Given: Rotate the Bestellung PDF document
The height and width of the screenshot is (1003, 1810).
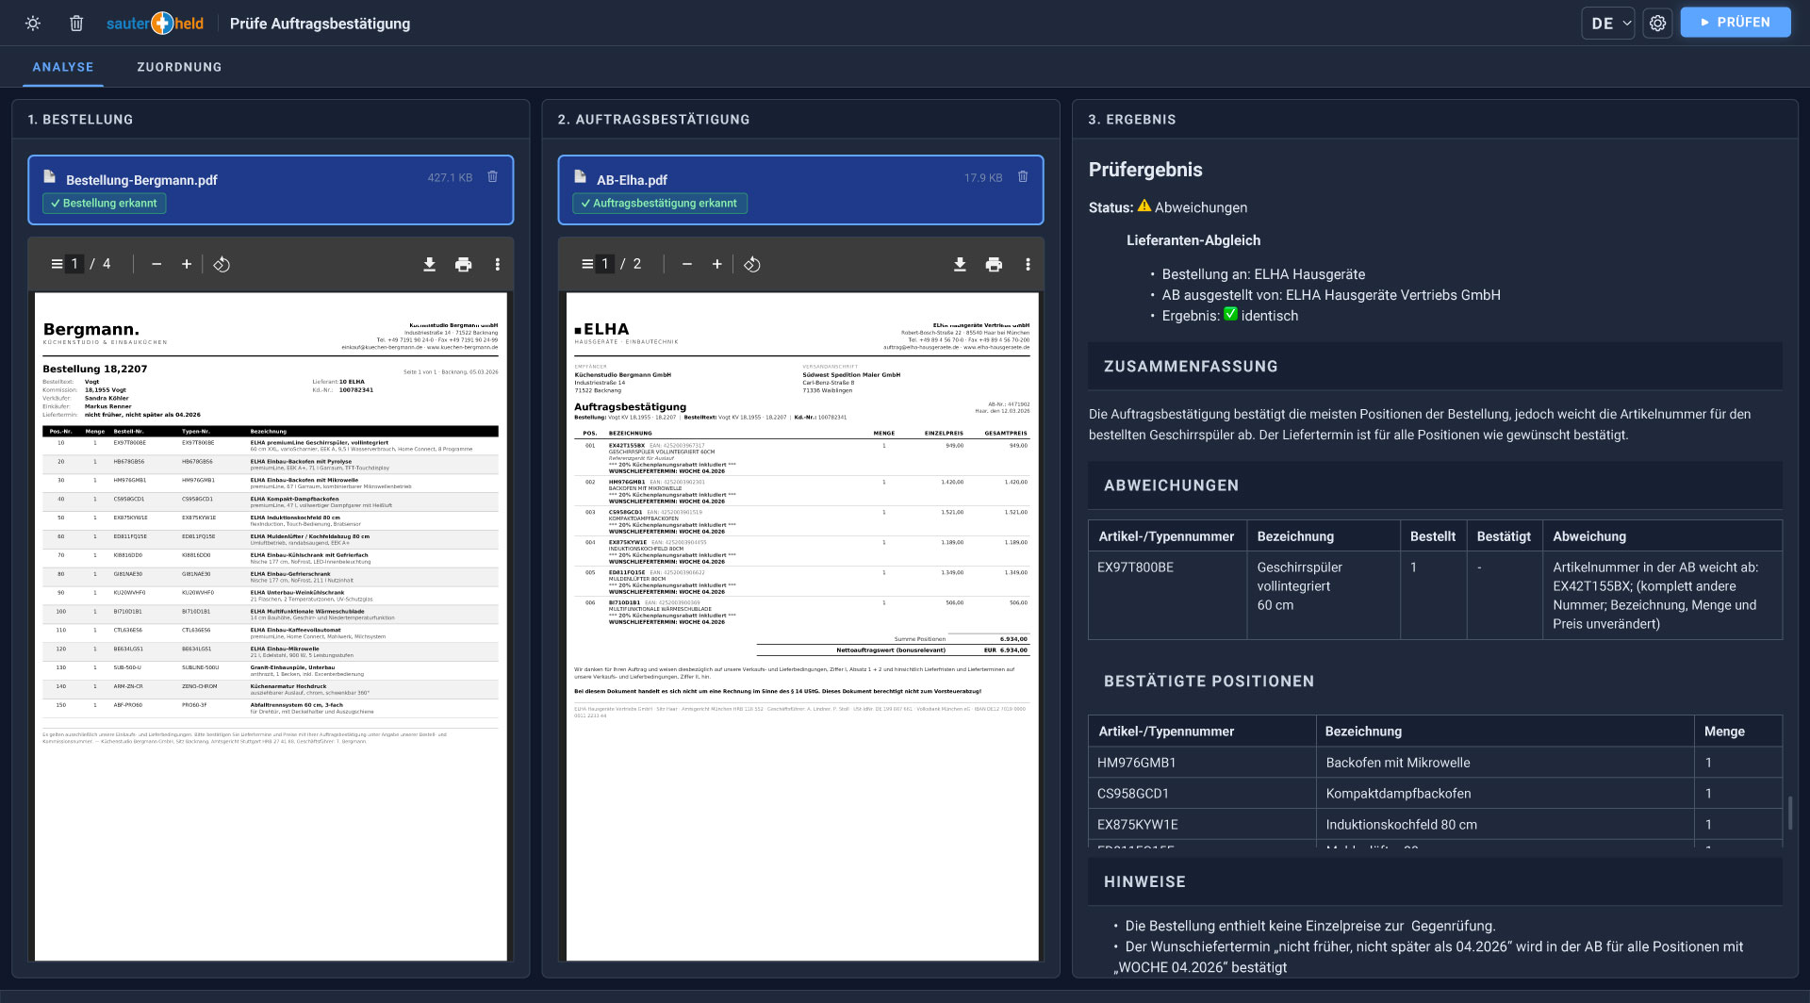Looking at the screenshot, I should (222, 264).
